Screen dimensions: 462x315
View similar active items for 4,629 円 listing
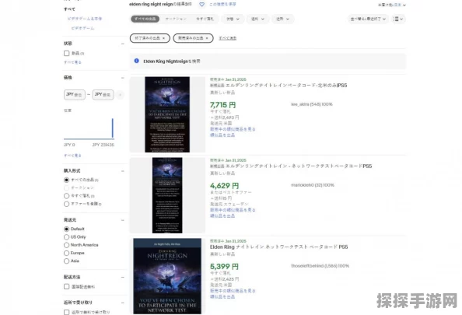click(x=233, y=210)
